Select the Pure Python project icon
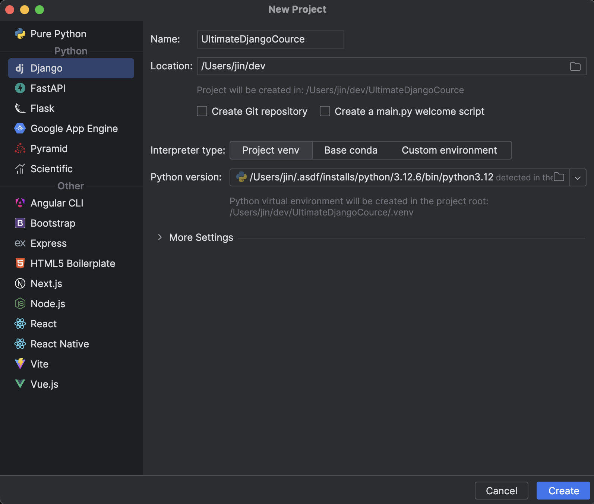This screenshot has width=594, height=504. click(x=20, y=34)
